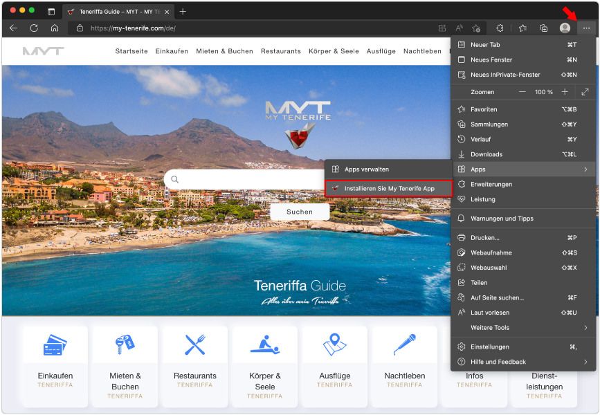Add page to favorites via star icon
The image size is (600, 415).
pos(522,28)
